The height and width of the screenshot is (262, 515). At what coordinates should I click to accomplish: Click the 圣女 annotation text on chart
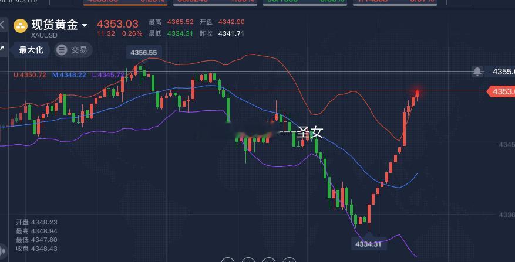310,132
